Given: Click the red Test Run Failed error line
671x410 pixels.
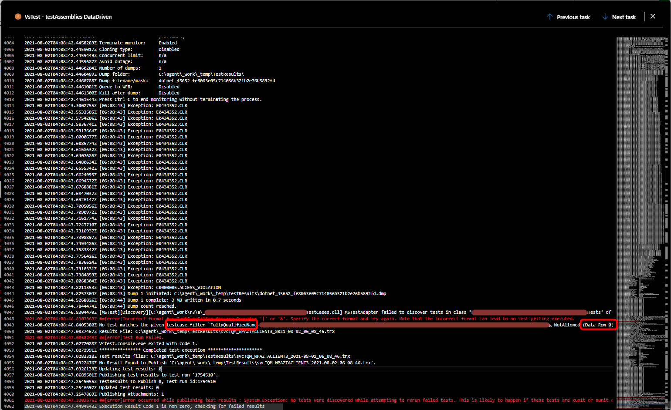Looking at the screenshot, I should [94, 337].
